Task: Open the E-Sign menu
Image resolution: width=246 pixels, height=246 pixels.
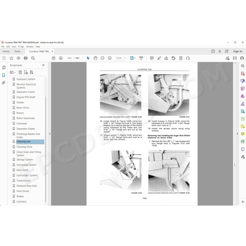Action: pyautogui.click(x=21, y=47)
